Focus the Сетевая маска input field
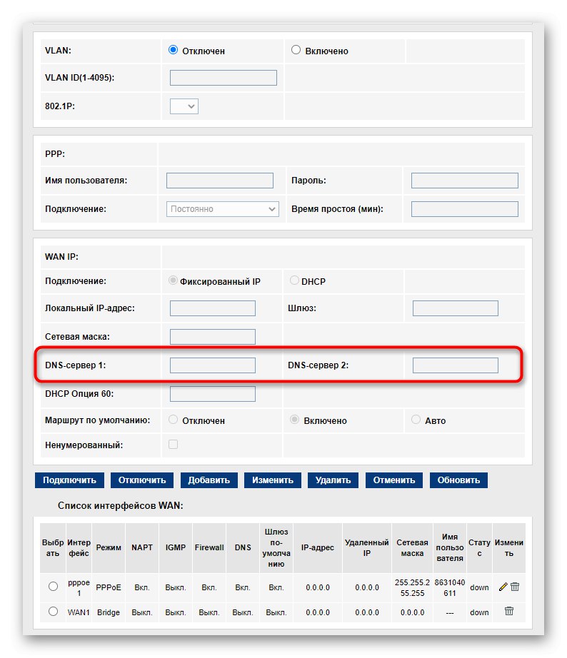The height and width of the screenshot is (658, 567). pyautogui.click(x=213, y=337)
